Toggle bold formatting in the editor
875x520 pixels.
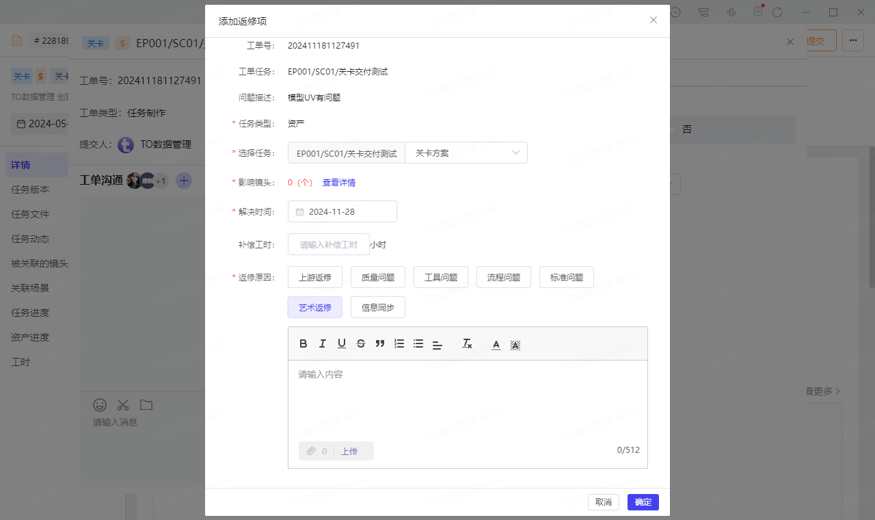(304, 344)
